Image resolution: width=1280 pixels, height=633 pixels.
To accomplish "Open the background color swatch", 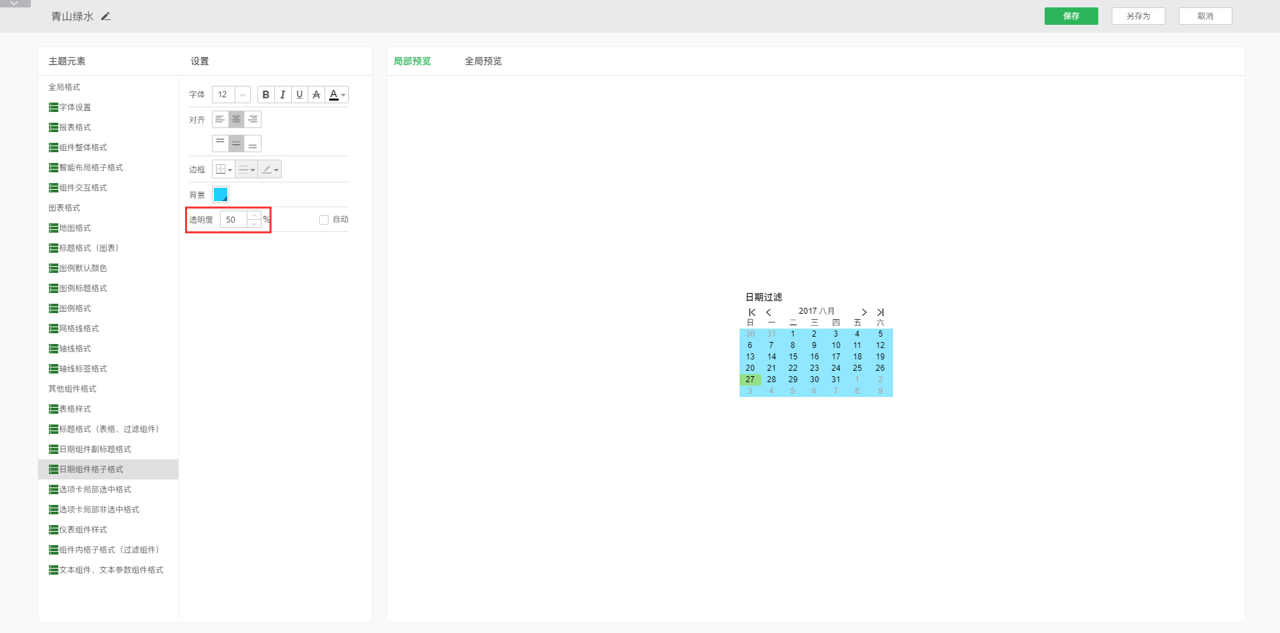I will pos(221,194).
